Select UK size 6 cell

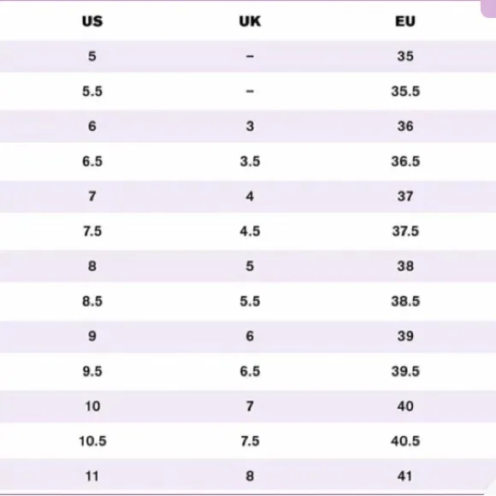point(250,336)
